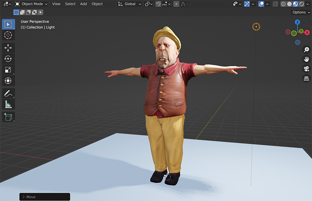Toggle viewport overlays display
The width and height of the screenshot is (312, 201).
(x=261, y=4)
